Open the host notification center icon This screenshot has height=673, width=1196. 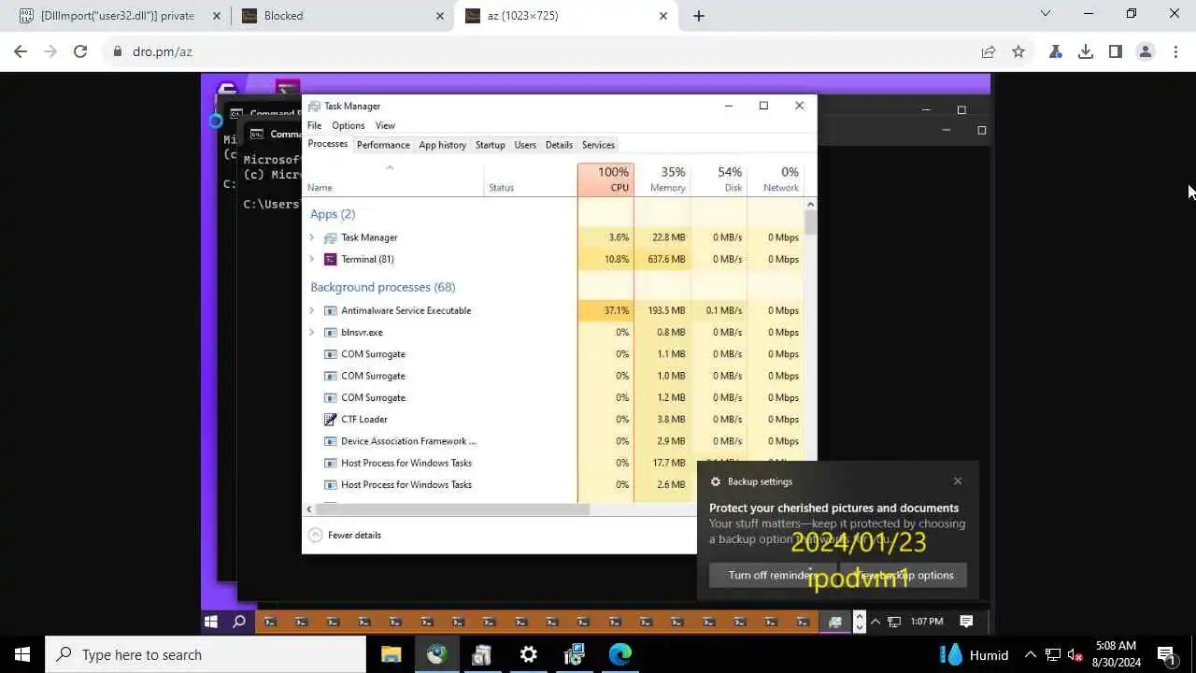tap(1166, 654)
